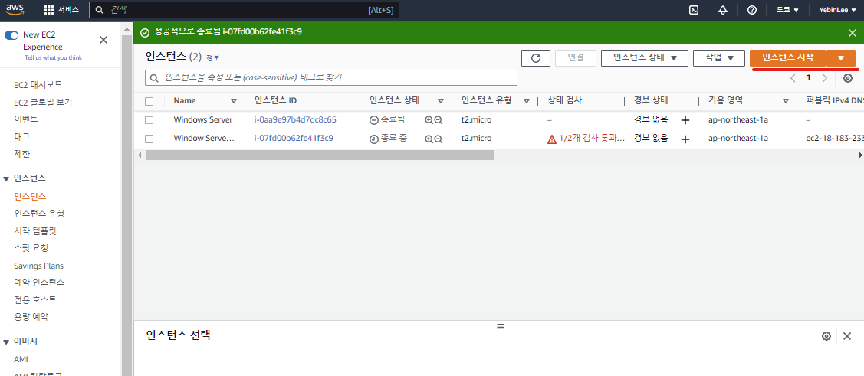Go to next page arrow
The height and width of the screenshot is (376, 864).
824,78
